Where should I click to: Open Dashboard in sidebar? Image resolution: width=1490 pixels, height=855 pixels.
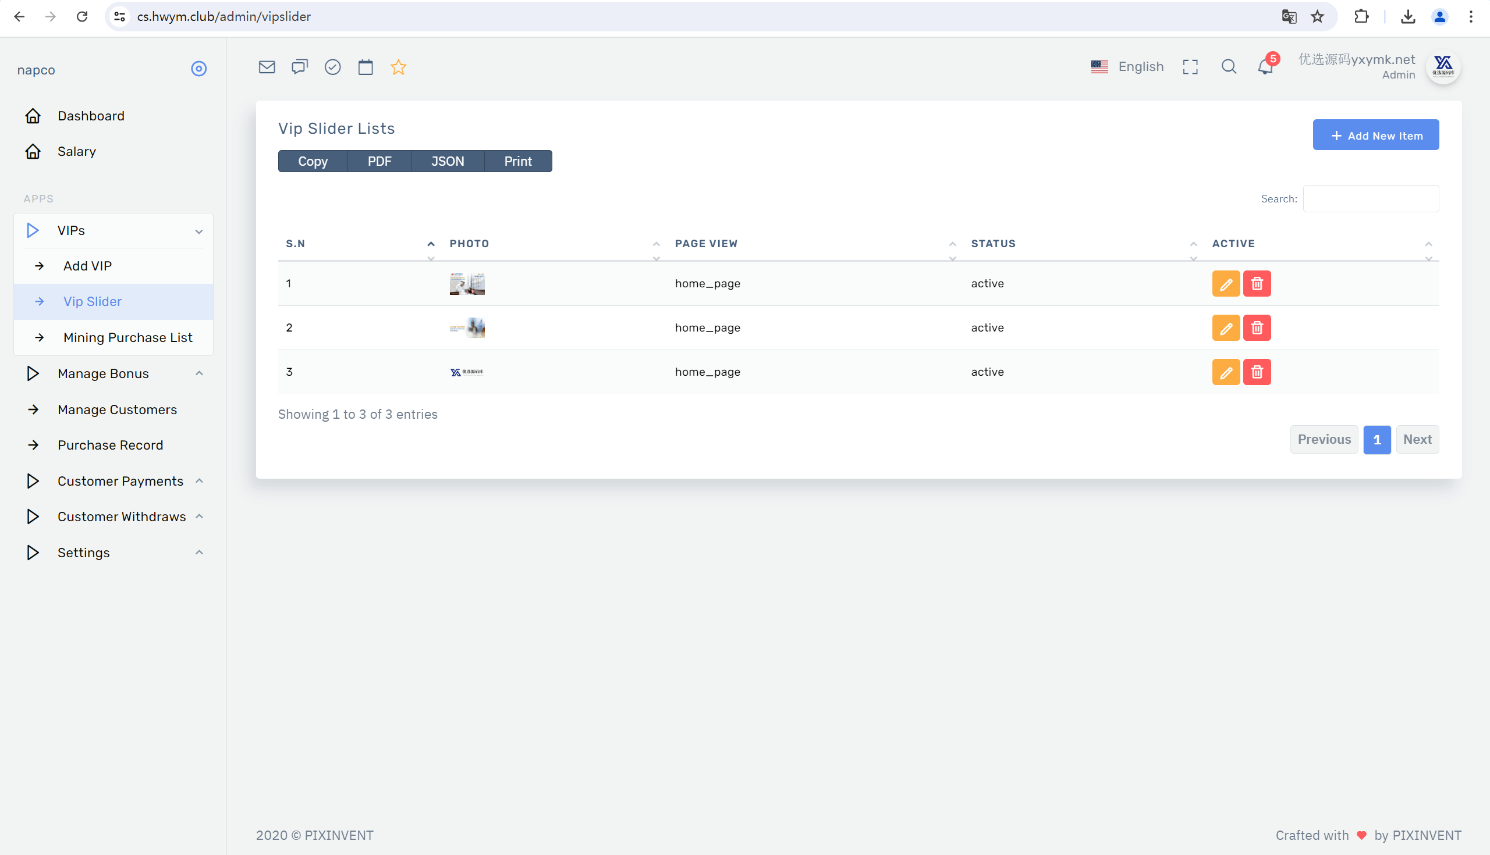tap(113, 116)
